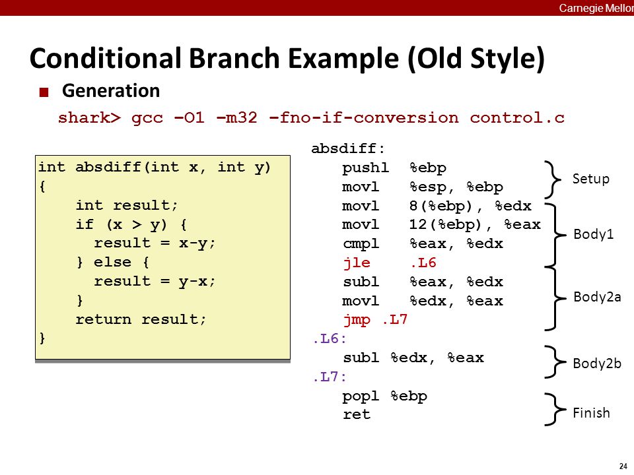Click the 'movl %esp, %ebp' instruction
The image size is (634, 475).
pyautogui.click(x=423, y=187)
